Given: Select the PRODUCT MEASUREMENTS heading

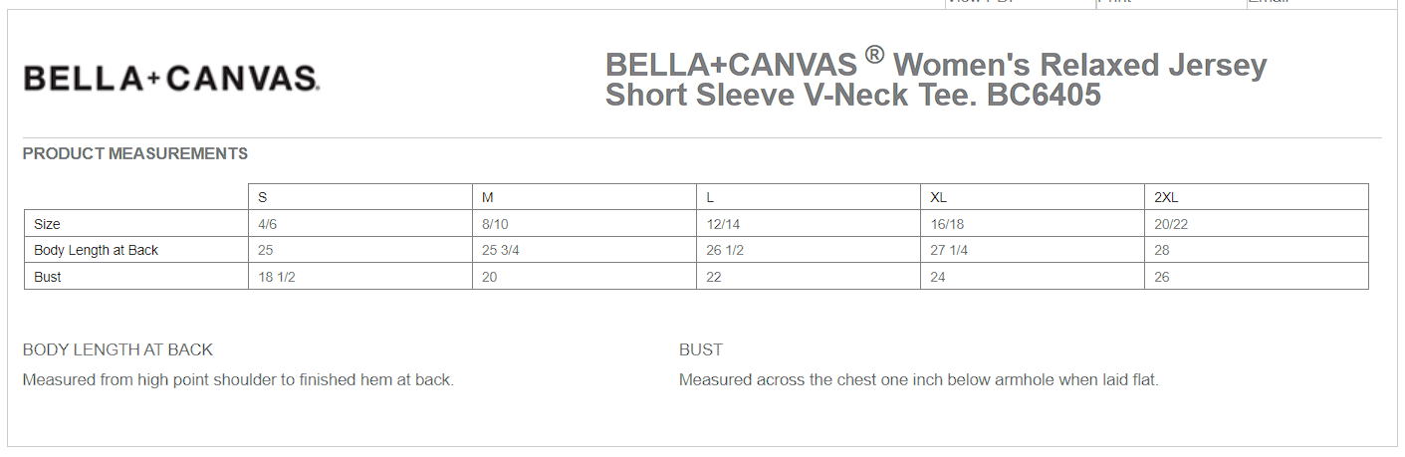Looking at the screenshot, I should (135, 153).
